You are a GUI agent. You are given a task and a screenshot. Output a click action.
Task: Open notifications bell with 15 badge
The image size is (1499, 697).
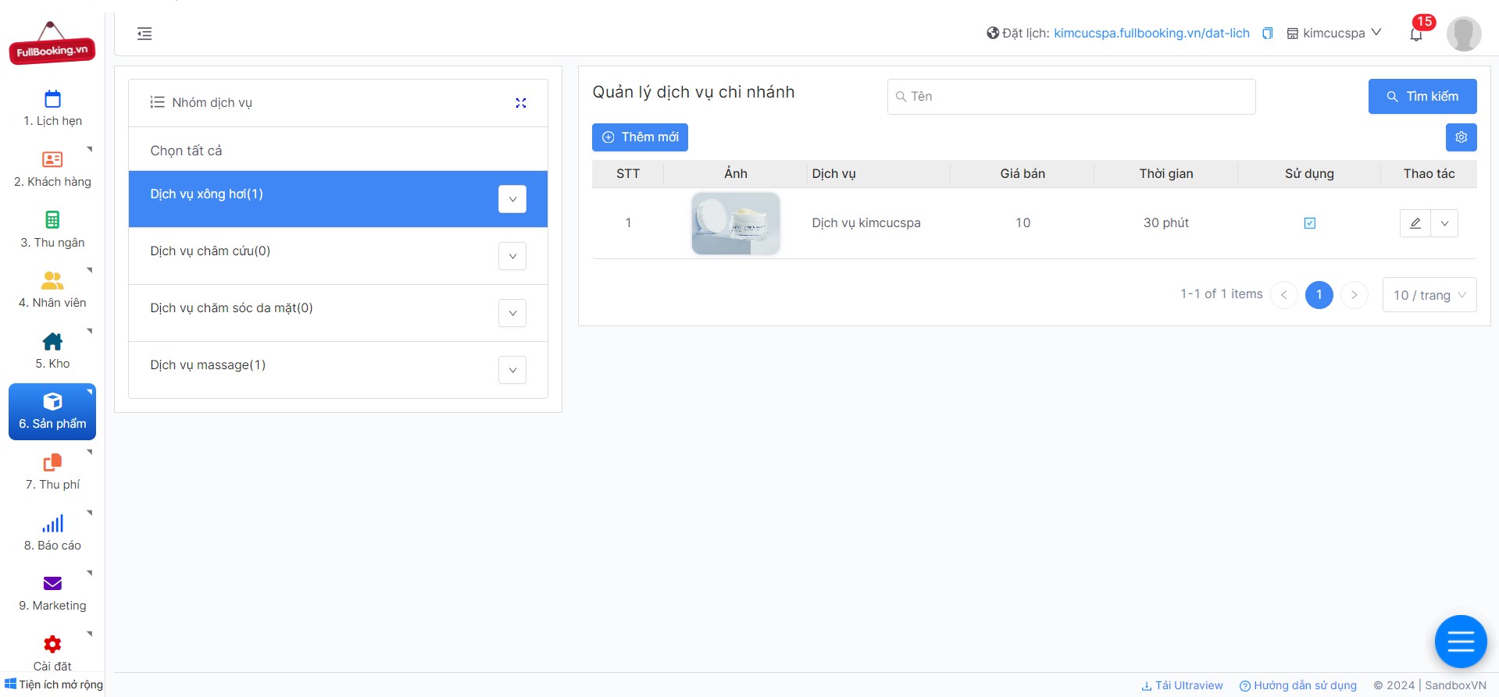pyautogui.click(x=1416, y=34)
